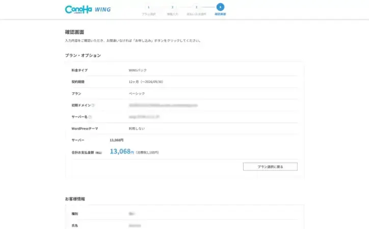Screen dimensions: 369x229
Task: Click the WINGパック pricing type value
Action: tap(138, 70)
